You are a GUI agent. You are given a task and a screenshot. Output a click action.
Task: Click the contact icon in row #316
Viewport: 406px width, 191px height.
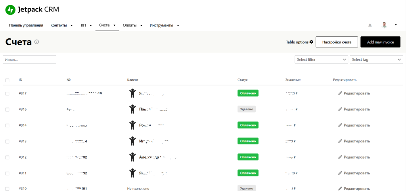[x=132, y=109]
